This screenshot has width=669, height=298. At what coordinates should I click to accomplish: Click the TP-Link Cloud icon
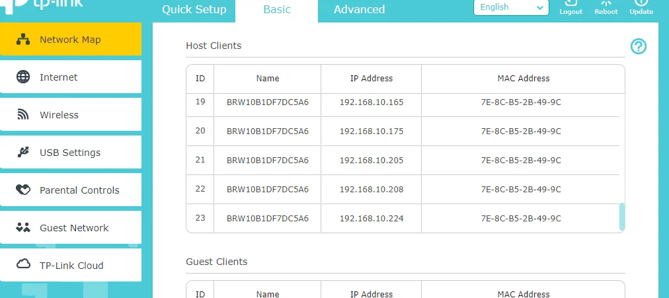click(x=23, y=265)
